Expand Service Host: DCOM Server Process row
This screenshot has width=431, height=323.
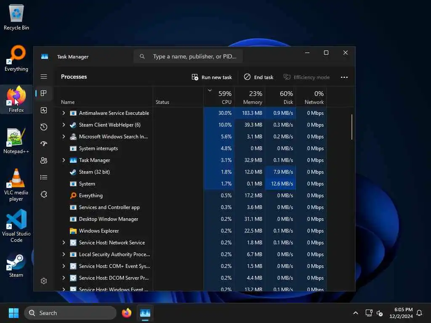click(64, 278)
